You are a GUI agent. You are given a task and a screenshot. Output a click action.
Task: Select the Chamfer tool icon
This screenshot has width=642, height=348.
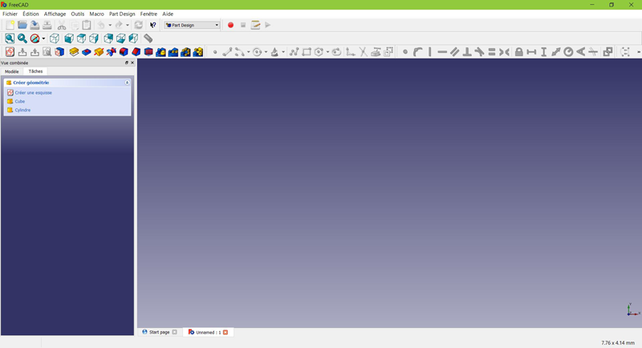[136, 52]
